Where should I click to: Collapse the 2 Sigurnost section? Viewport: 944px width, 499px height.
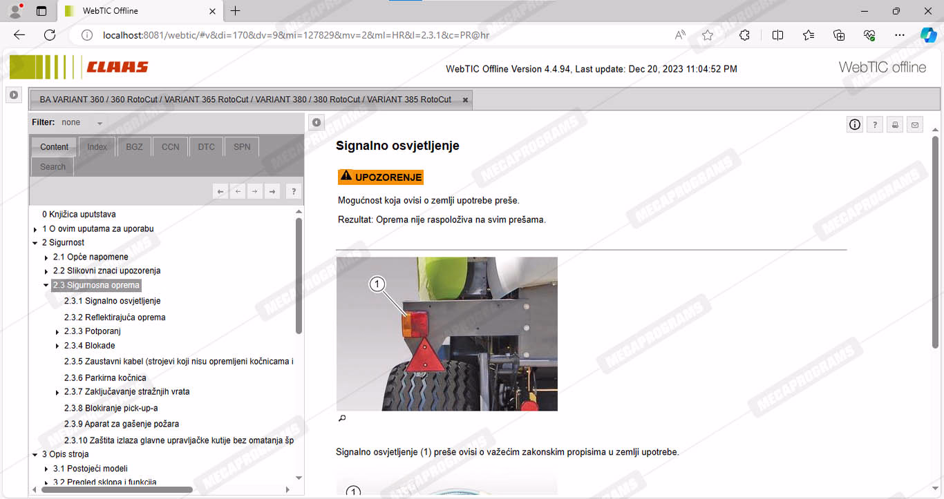click(35, 243)
